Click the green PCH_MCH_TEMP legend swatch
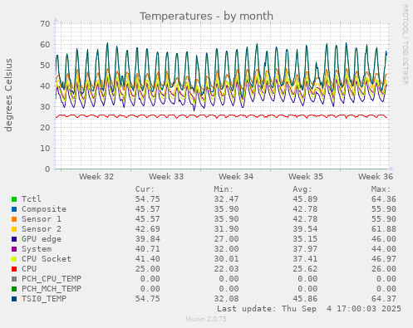The width and height of the screenshot is (413, 328). (14, 289)
